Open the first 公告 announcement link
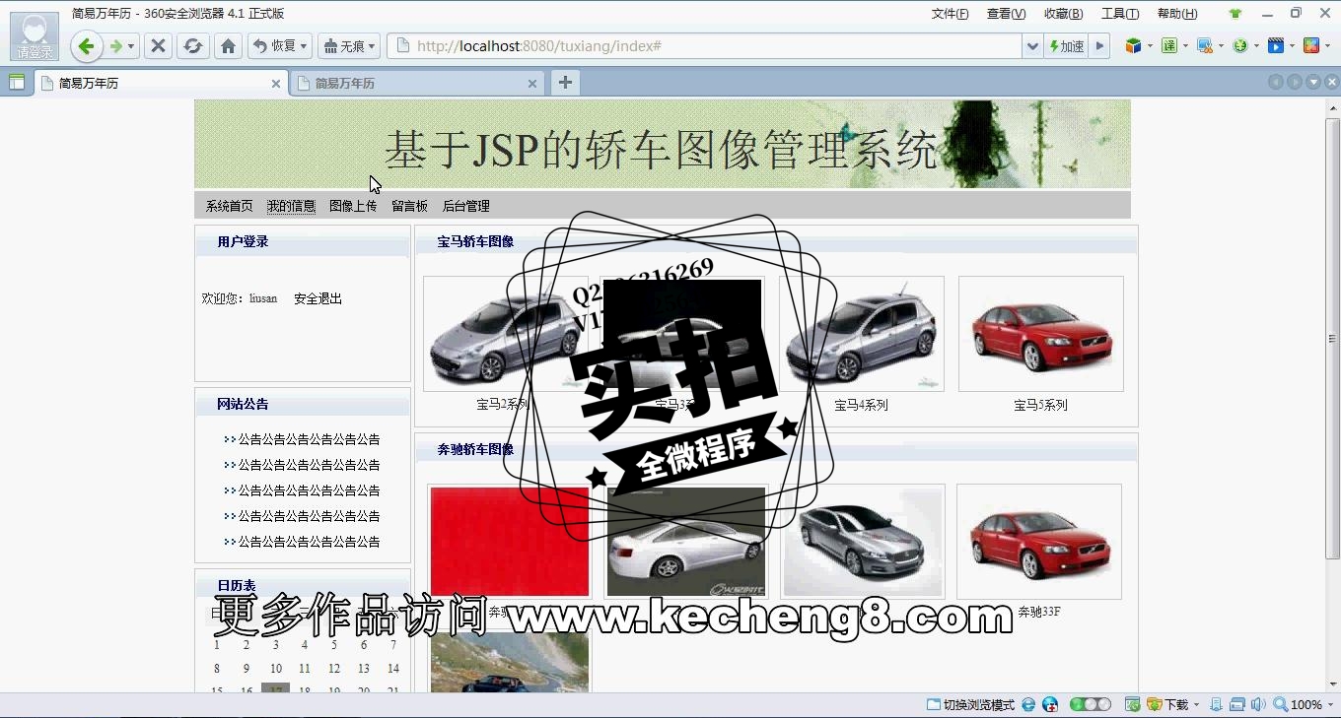Screen dimensions: 1341x718 pos(309,439)
